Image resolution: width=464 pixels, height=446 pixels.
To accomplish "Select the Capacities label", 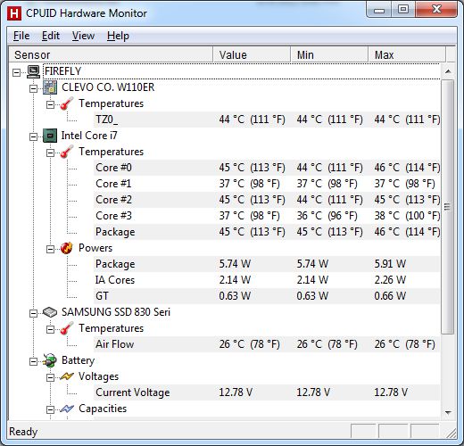I will (x=103, y=409).
